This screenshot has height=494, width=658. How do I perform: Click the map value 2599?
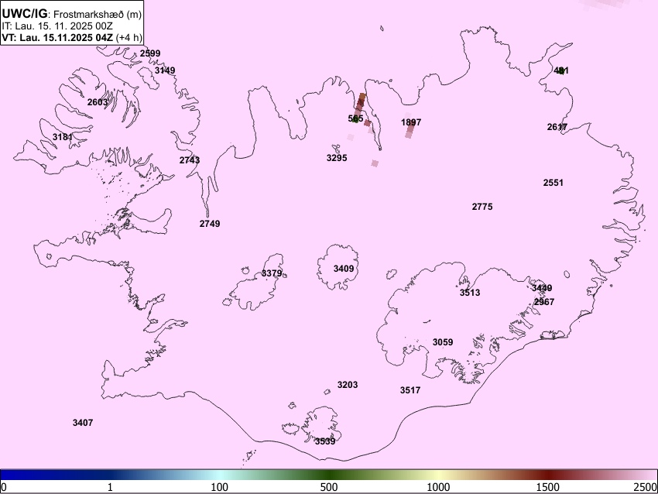[150, 53]
